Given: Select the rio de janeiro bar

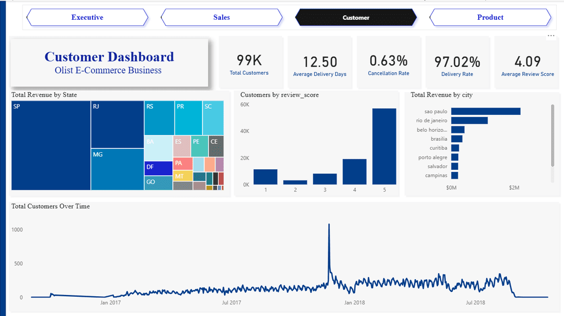Looking at the screenshot, I should tap(469, 120).
